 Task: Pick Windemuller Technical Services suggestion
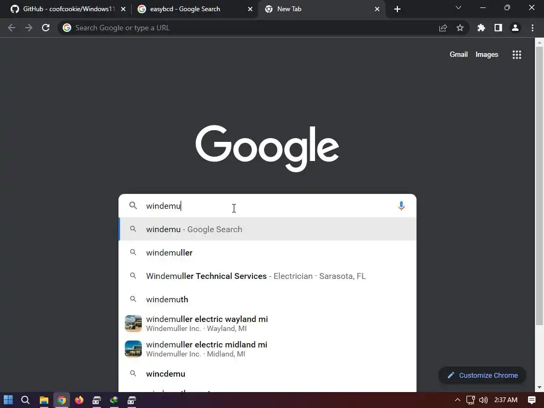point(267,276)
